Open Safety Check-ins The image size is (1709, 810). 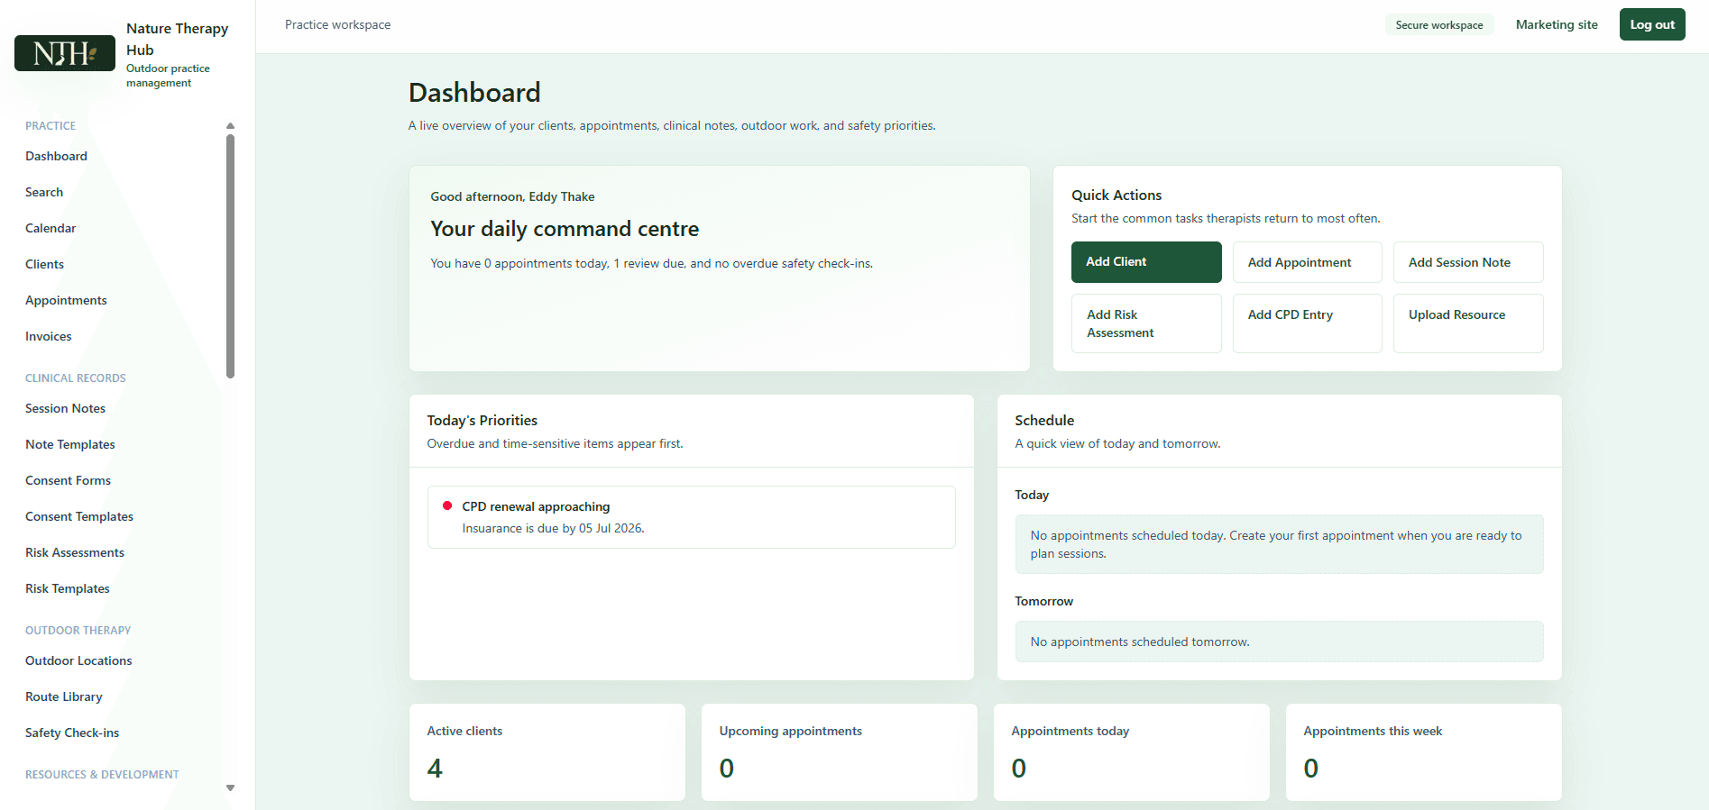click(x=72, y=733)
